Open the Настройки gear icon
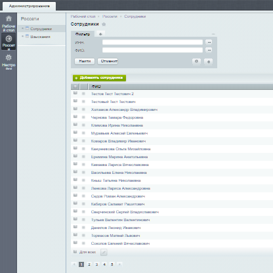 coord(9,58)
